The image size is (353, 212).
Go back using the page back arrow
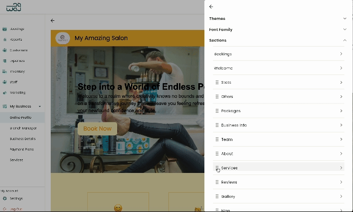[52, 20]
